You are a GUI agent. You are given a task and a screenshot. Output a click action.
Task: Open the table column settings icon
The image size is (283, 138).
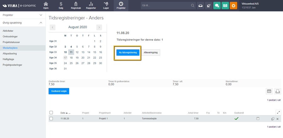(269, 91)
